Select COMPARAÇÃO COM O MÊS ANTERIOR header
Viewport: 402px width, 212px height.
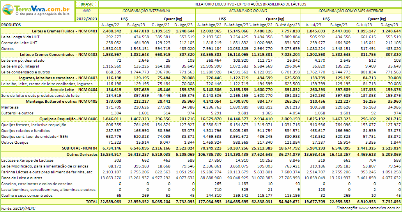[x=351, y=11]
